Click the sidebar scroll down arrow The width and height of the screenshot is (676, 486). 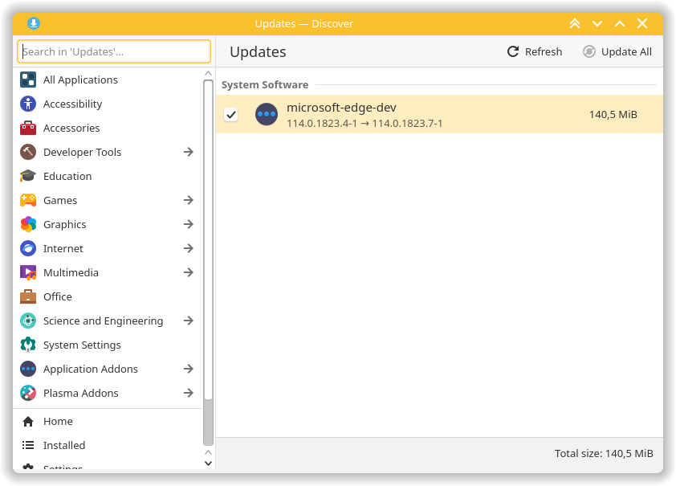pyautogui.click(x=209, y=463)
